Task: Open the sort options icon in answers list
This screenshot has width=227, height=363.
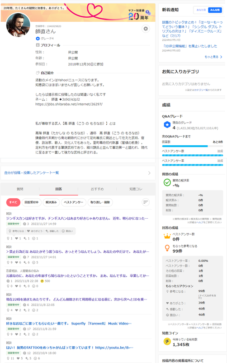Action: pyautogui.click(x=146, y=202)
